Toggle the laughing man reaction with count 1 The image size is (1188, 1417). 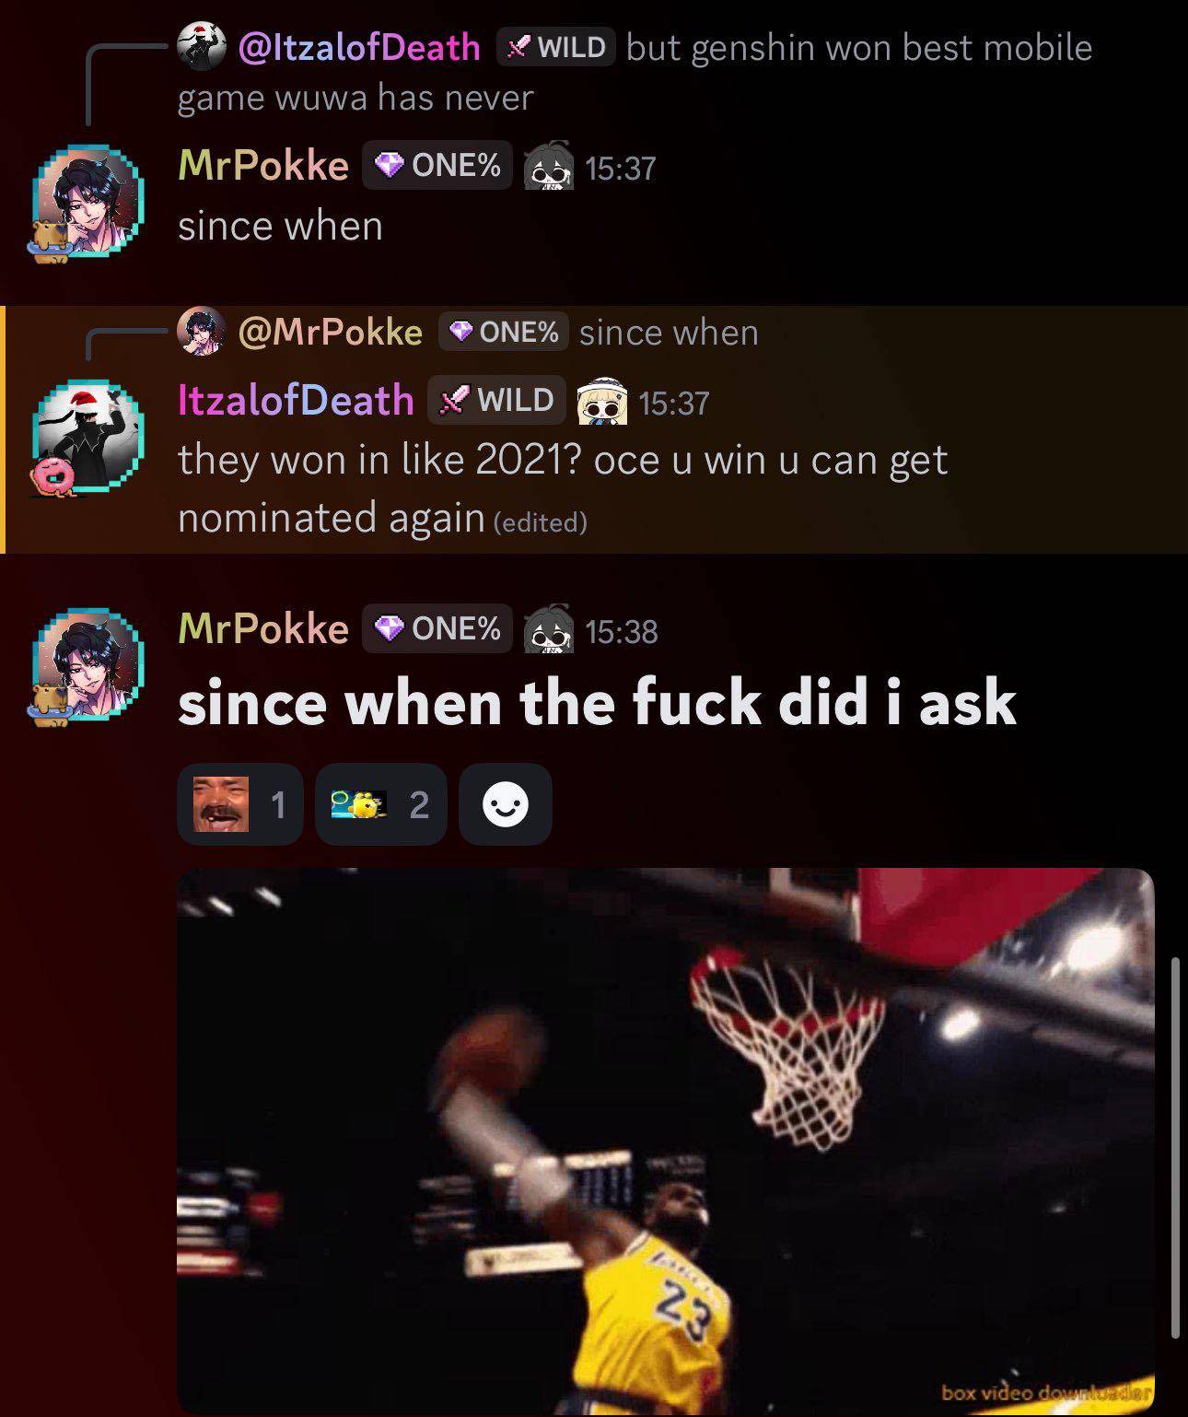tap(240, 805)
